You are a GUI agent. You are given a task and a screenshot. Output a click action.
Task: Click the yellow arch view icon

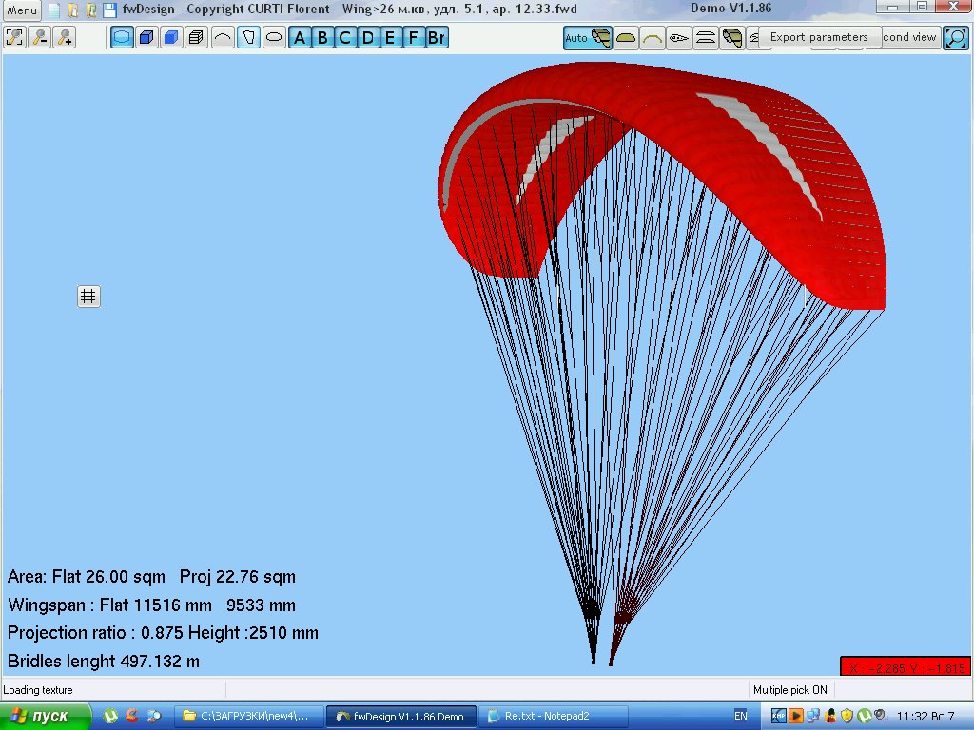(x=652, y=38)
